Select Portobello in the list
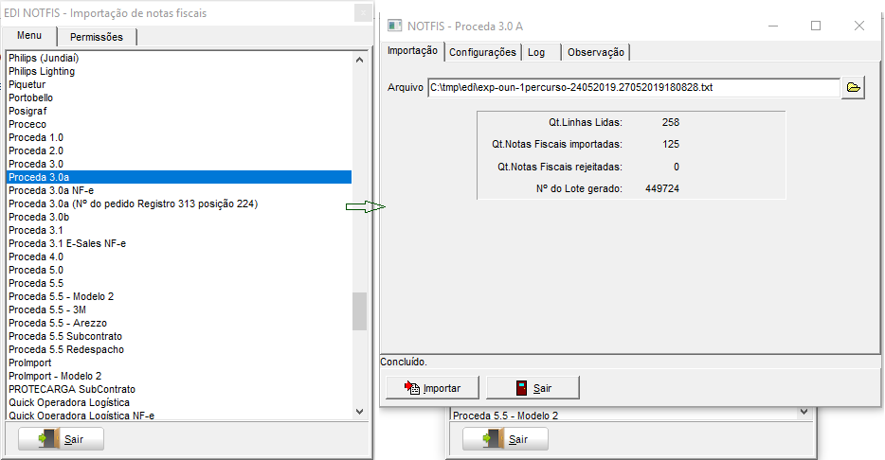Image resolution: width=885 pixels, height=460 pixels. tap(179, 97)
